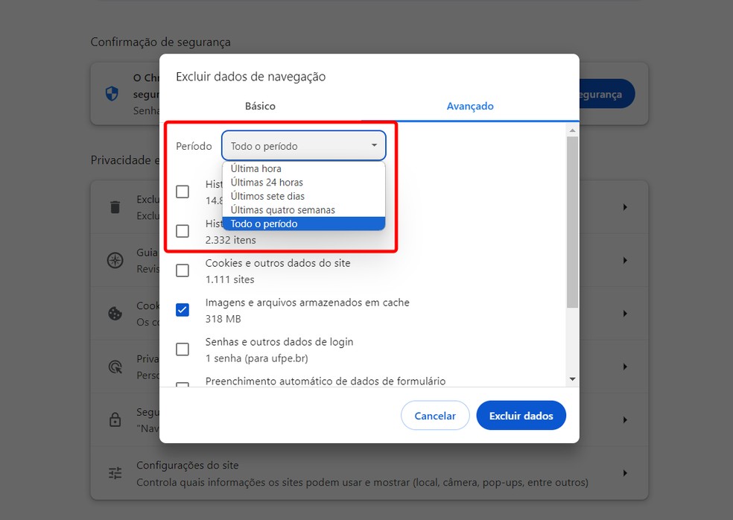Screen dimensions: 733x520
Task: Click the blue shield icon under Confirmação de segurança
Action: (112, 94)
